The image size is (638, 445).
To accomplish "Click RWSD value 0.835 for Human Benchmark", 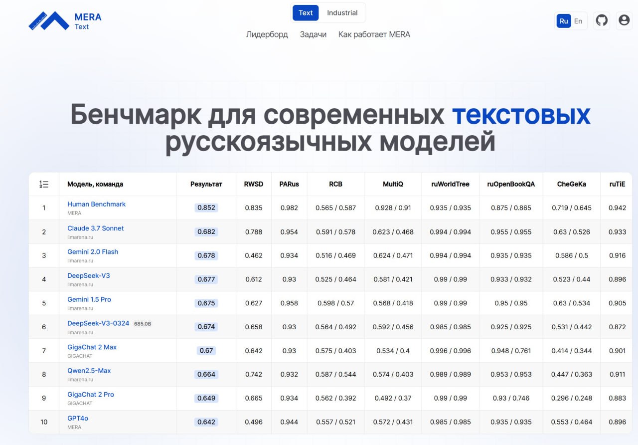I will pyautogui.click(x=254, y=208).
